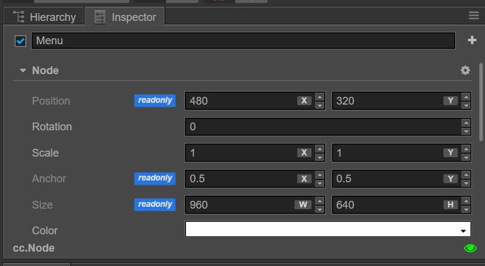
Task: Decrease Scale Y with down stepper arrow
Action: (466, 157)
